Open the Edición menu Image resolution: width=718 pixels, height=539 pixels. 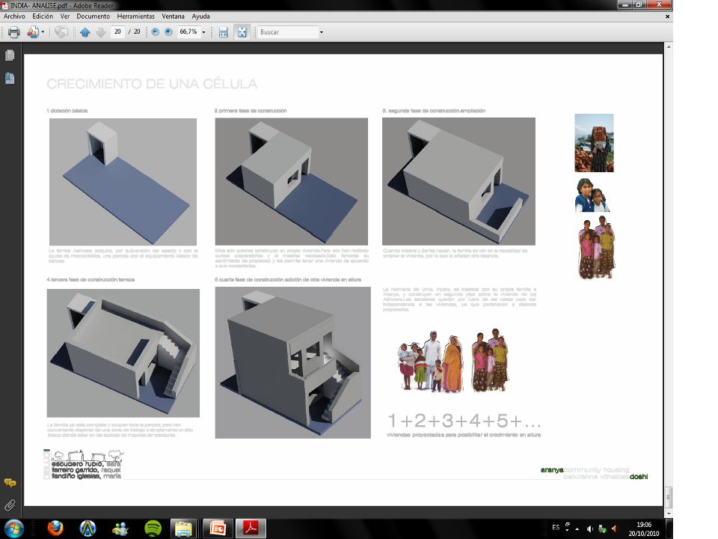[43, 16]
